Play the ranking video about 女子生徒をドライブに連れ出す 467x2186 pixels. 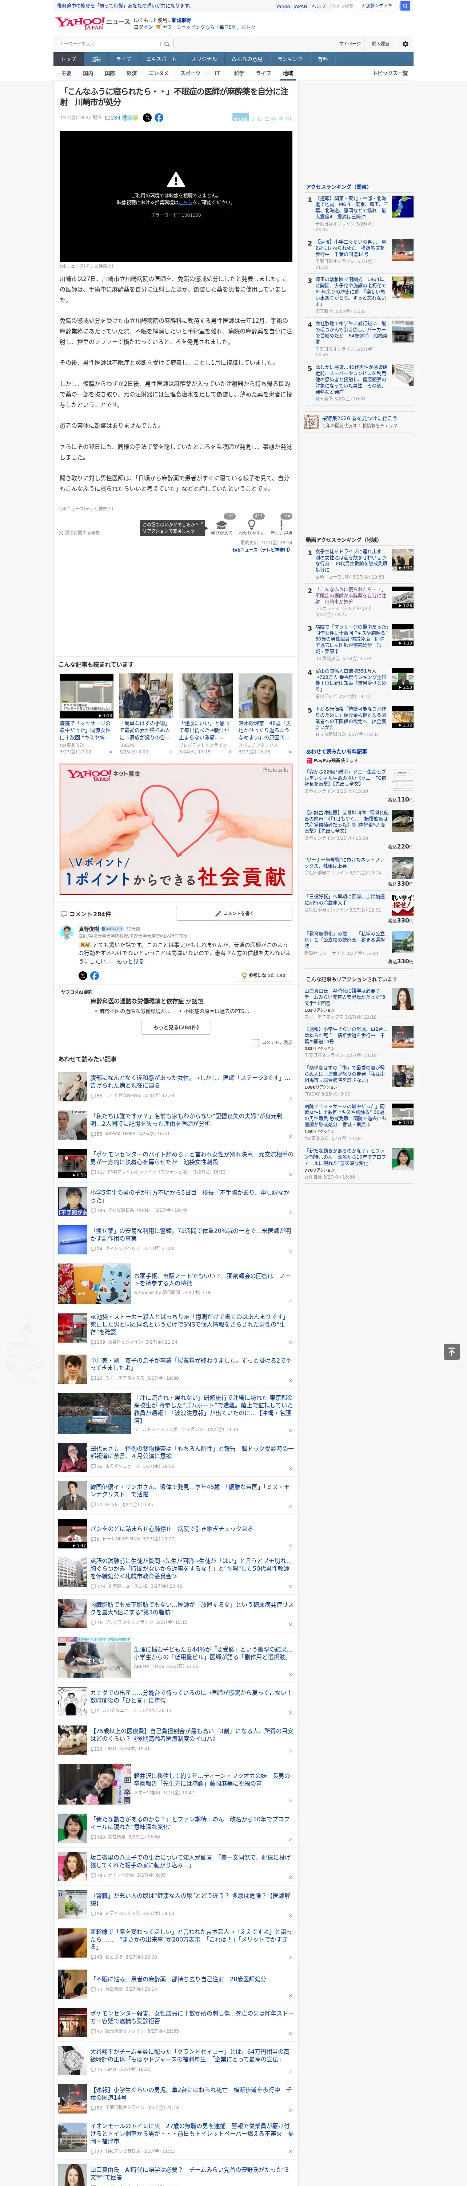[403, 559]
